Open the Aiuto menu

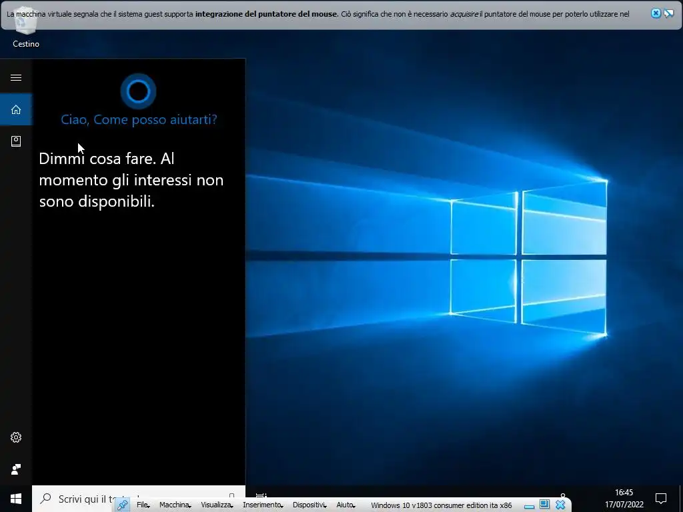click(x=346, y=505)
